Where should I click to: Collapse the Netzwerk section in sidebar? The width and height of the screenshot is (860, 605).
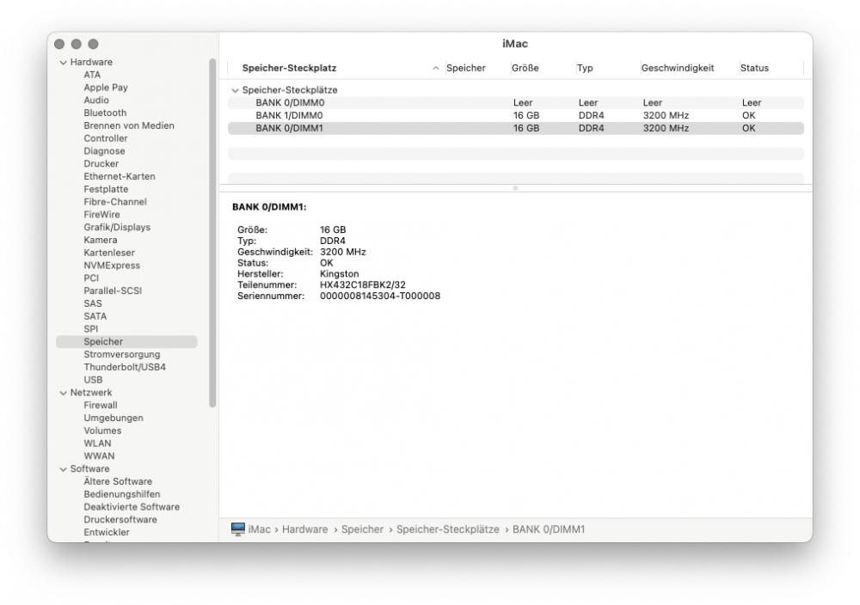(x=63, y=393)
